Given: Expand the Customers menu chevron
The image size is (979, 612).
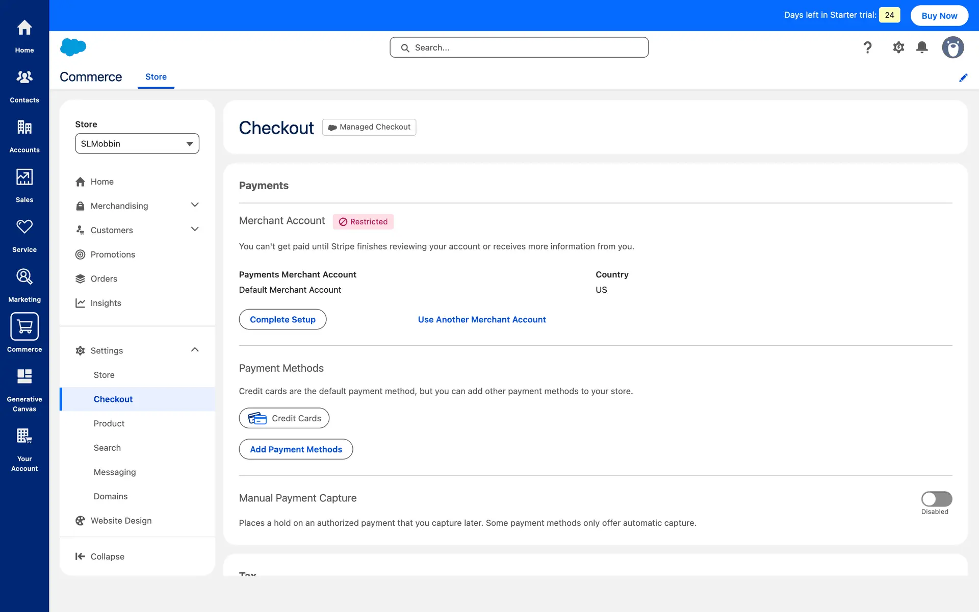Looking at the screenshot, I should [x=195, y=229].
